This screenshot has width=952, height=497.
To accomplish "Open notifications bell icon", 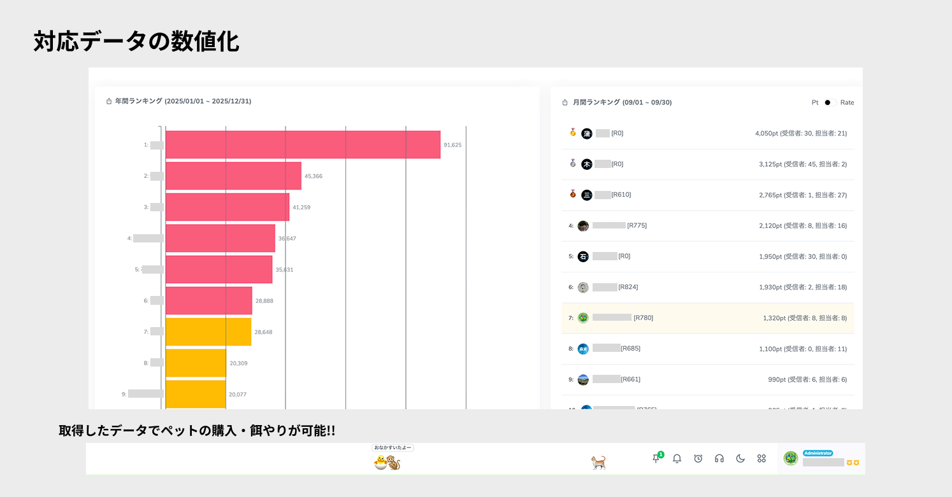I will pyautogui.click(x=677, y=458).
